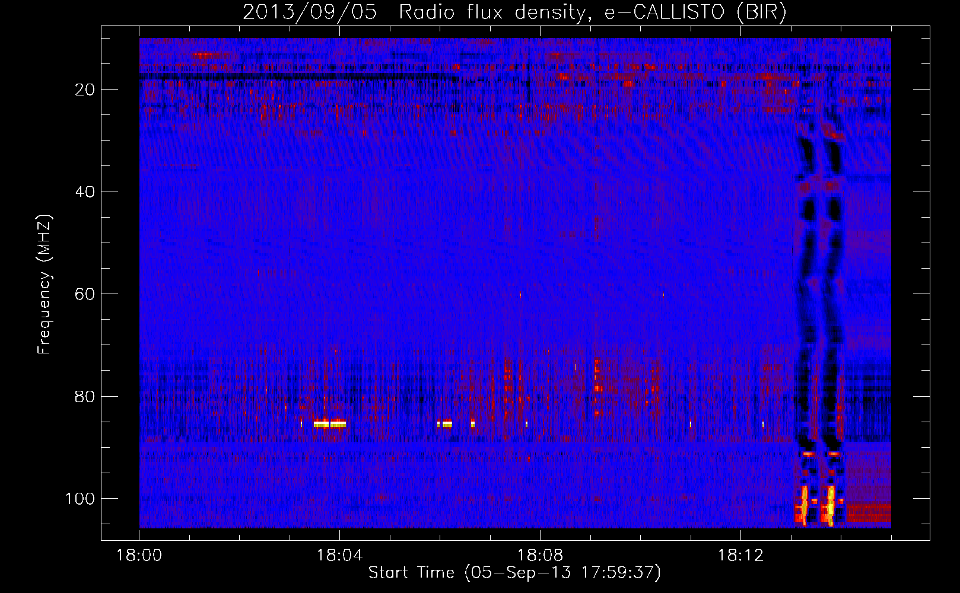Click the 40 frequency tick label

coord(85,192)
